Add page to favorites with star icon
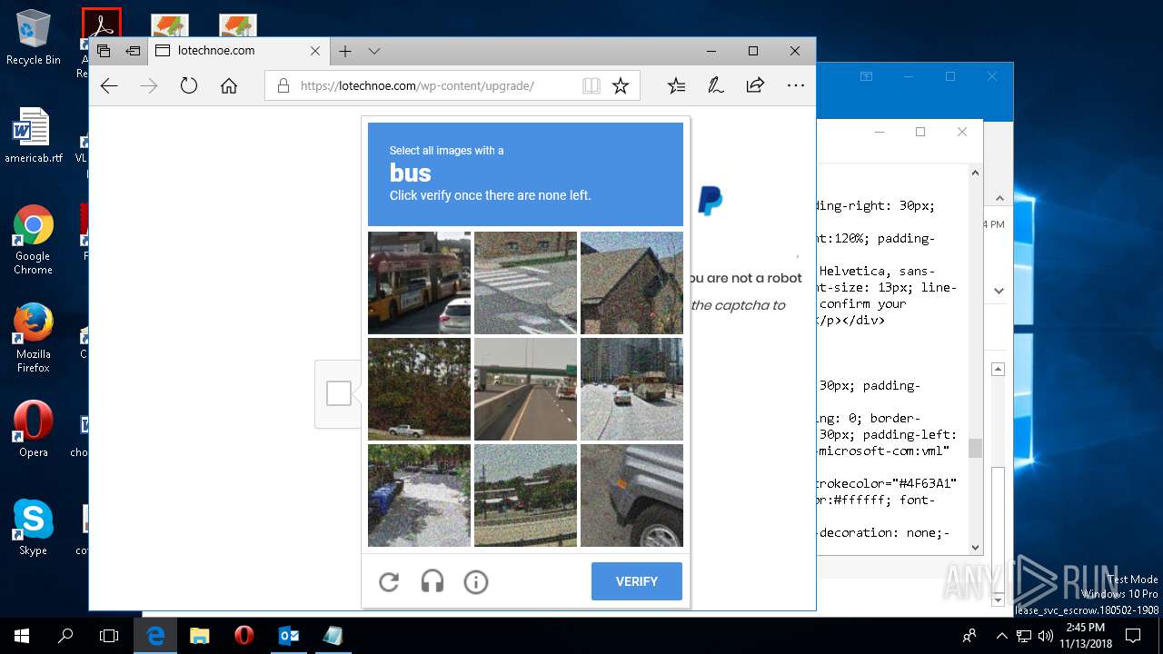1163x654 pixels. click(621, 86)
